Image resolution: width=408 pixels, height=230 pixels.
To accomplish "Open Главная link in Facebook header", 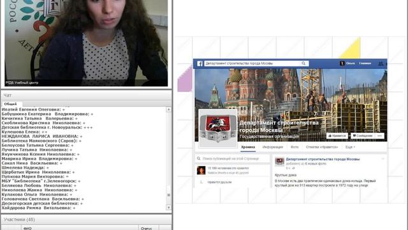I will [365, 63].
